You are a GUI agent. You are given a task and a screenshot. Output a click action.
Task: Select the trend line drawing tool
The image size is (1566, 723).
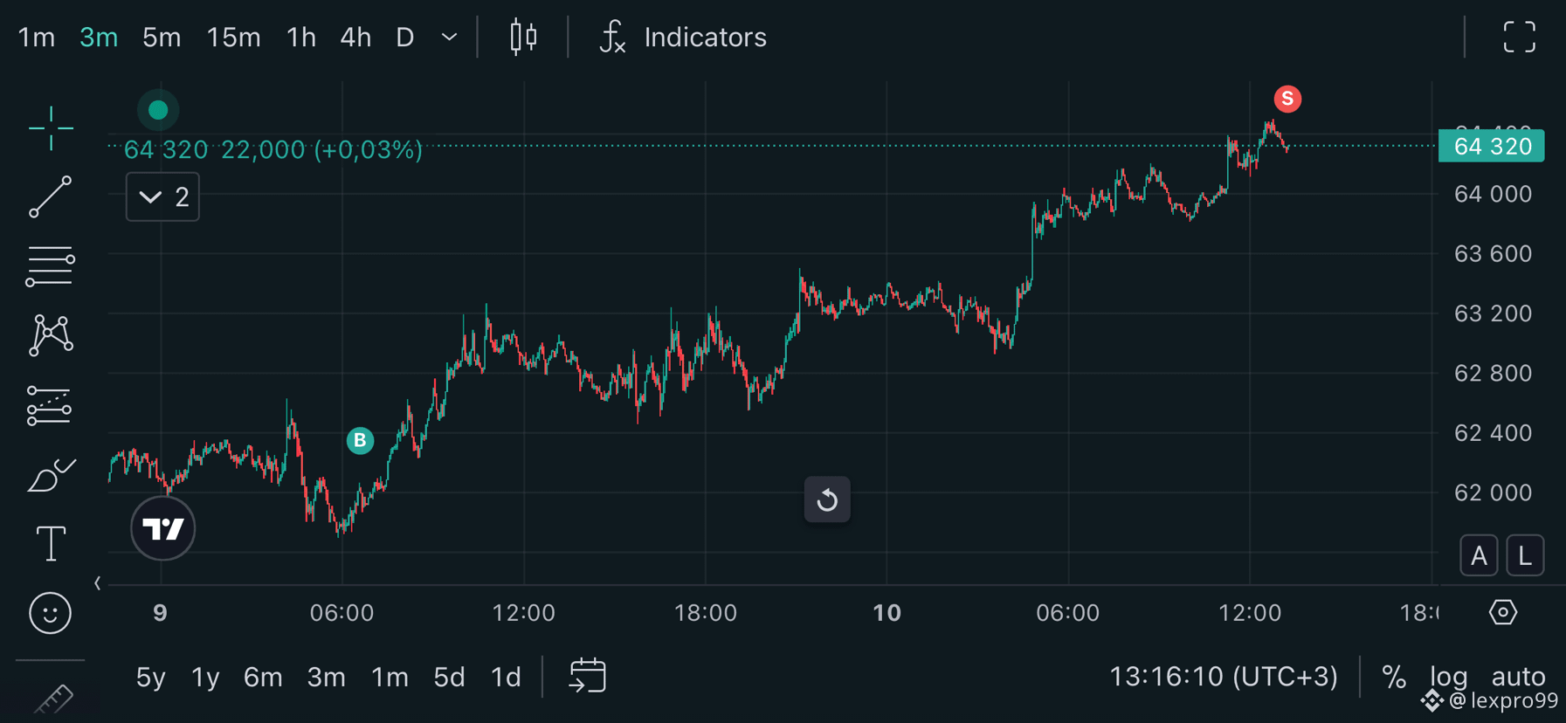(51, 196)
